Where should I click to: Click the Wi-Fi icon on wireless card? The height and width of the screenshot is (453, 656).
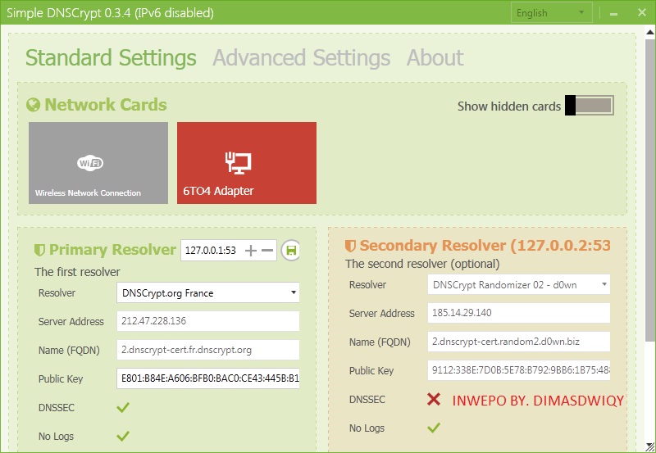coord(90,162)
